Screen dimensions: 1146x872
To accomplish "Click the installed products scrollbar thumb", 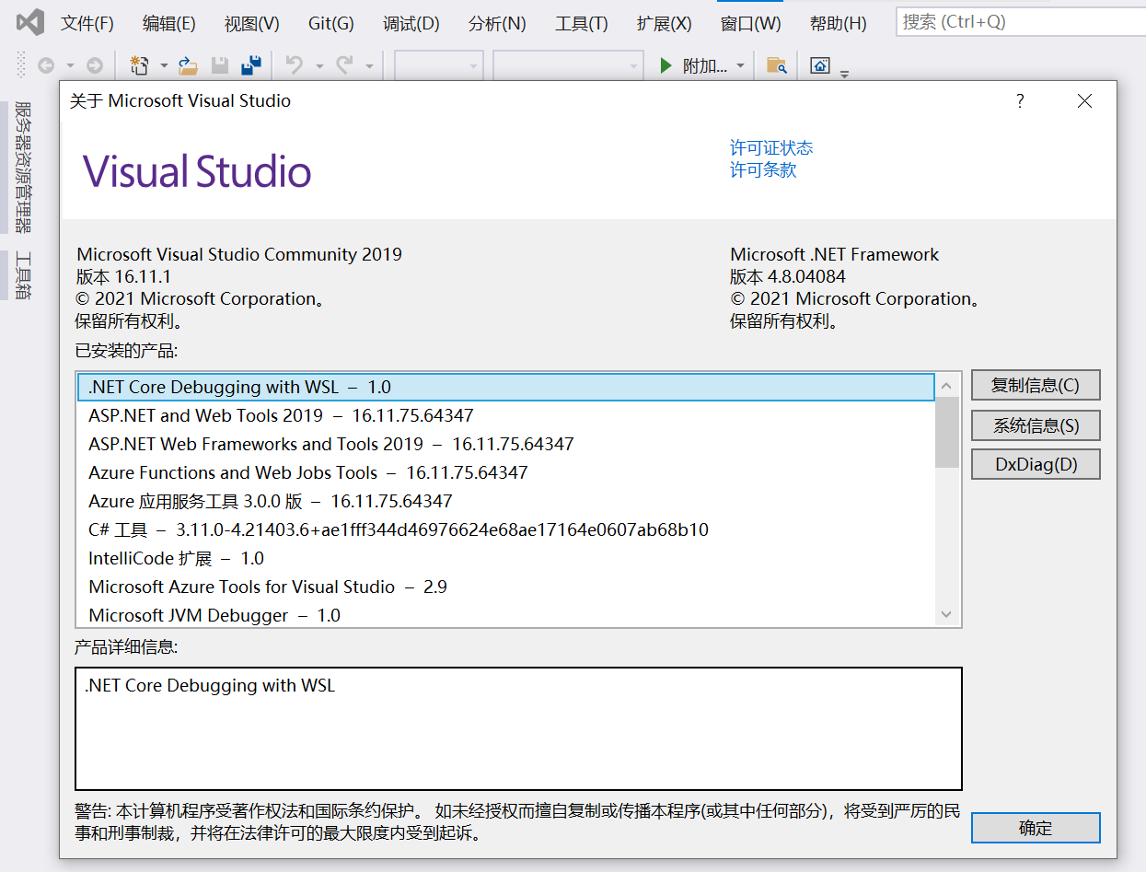I will [948, 431].
